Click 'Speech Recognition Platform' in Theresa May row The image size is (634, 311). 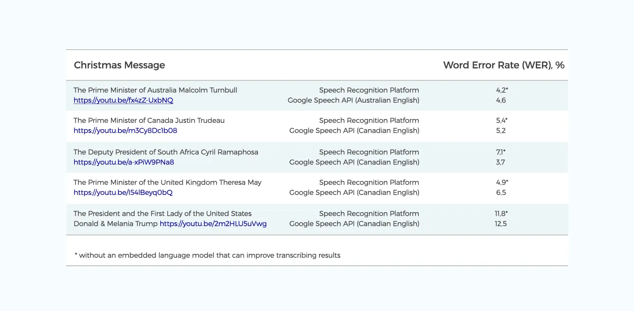[x=369, y=182]
